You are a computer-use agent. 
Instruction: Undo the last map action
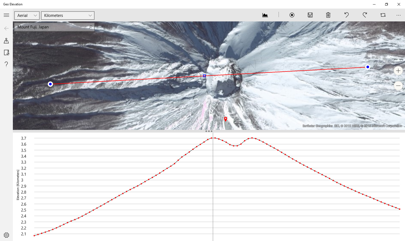click(x=346, y=15)
